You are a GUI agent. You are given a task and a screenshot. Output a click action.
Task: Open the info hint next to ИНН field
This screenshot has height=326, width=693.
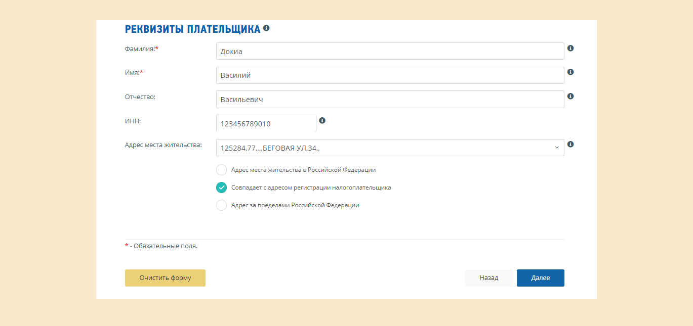322,121
